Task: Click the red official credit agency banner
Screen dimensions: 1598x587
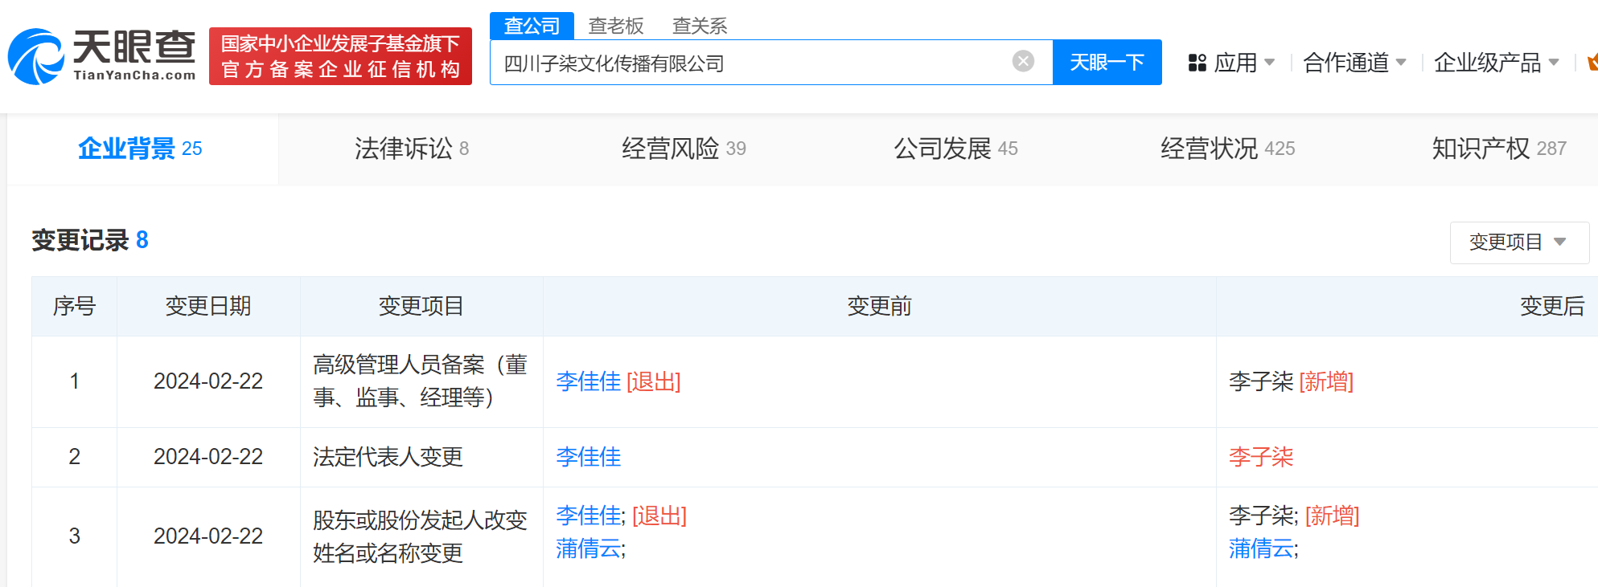Action: [340, 56]
